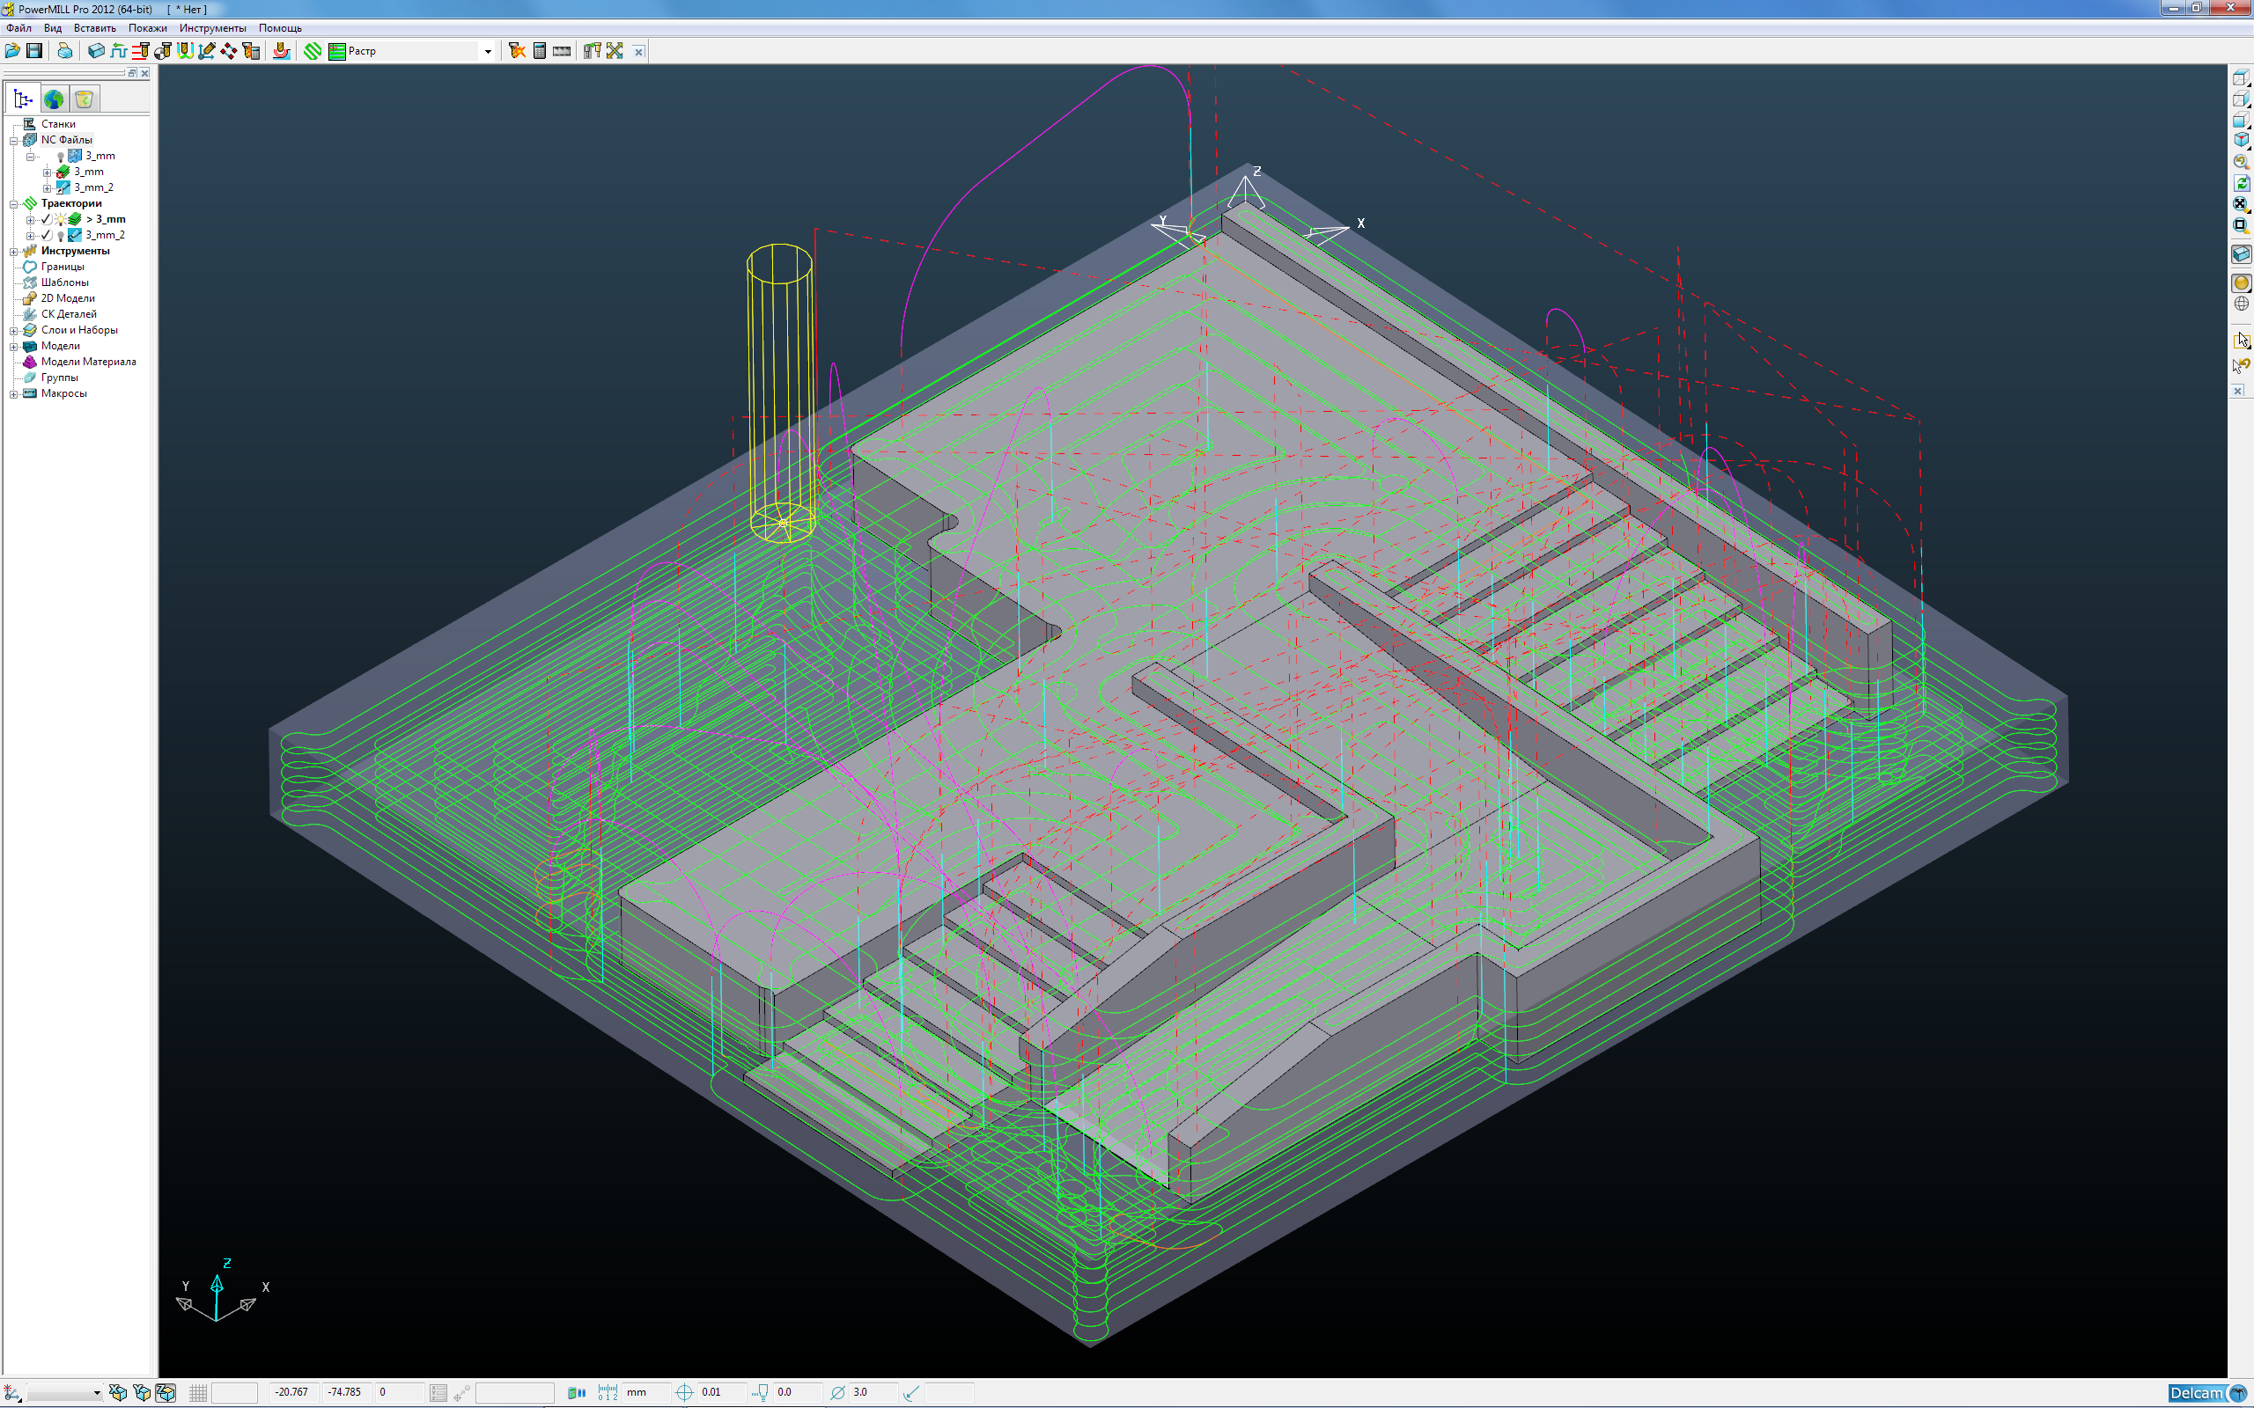This screenshot has width=2254, height=1408.
Task: Open the Инструменты menu in menu bar
Action: coord(212,28)
